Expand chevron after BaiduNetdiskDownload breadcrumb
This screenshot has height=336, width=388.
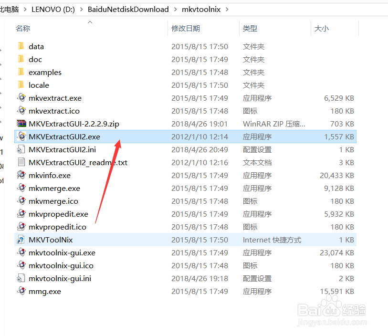point(176,10)
